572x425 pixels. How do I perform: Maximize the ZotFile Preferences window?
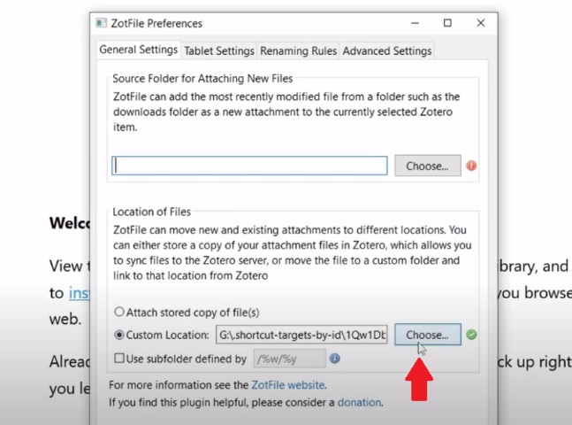click(x=447, y=23)
